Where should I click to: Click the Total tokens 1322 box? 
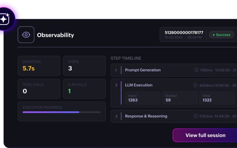[217, 98]
